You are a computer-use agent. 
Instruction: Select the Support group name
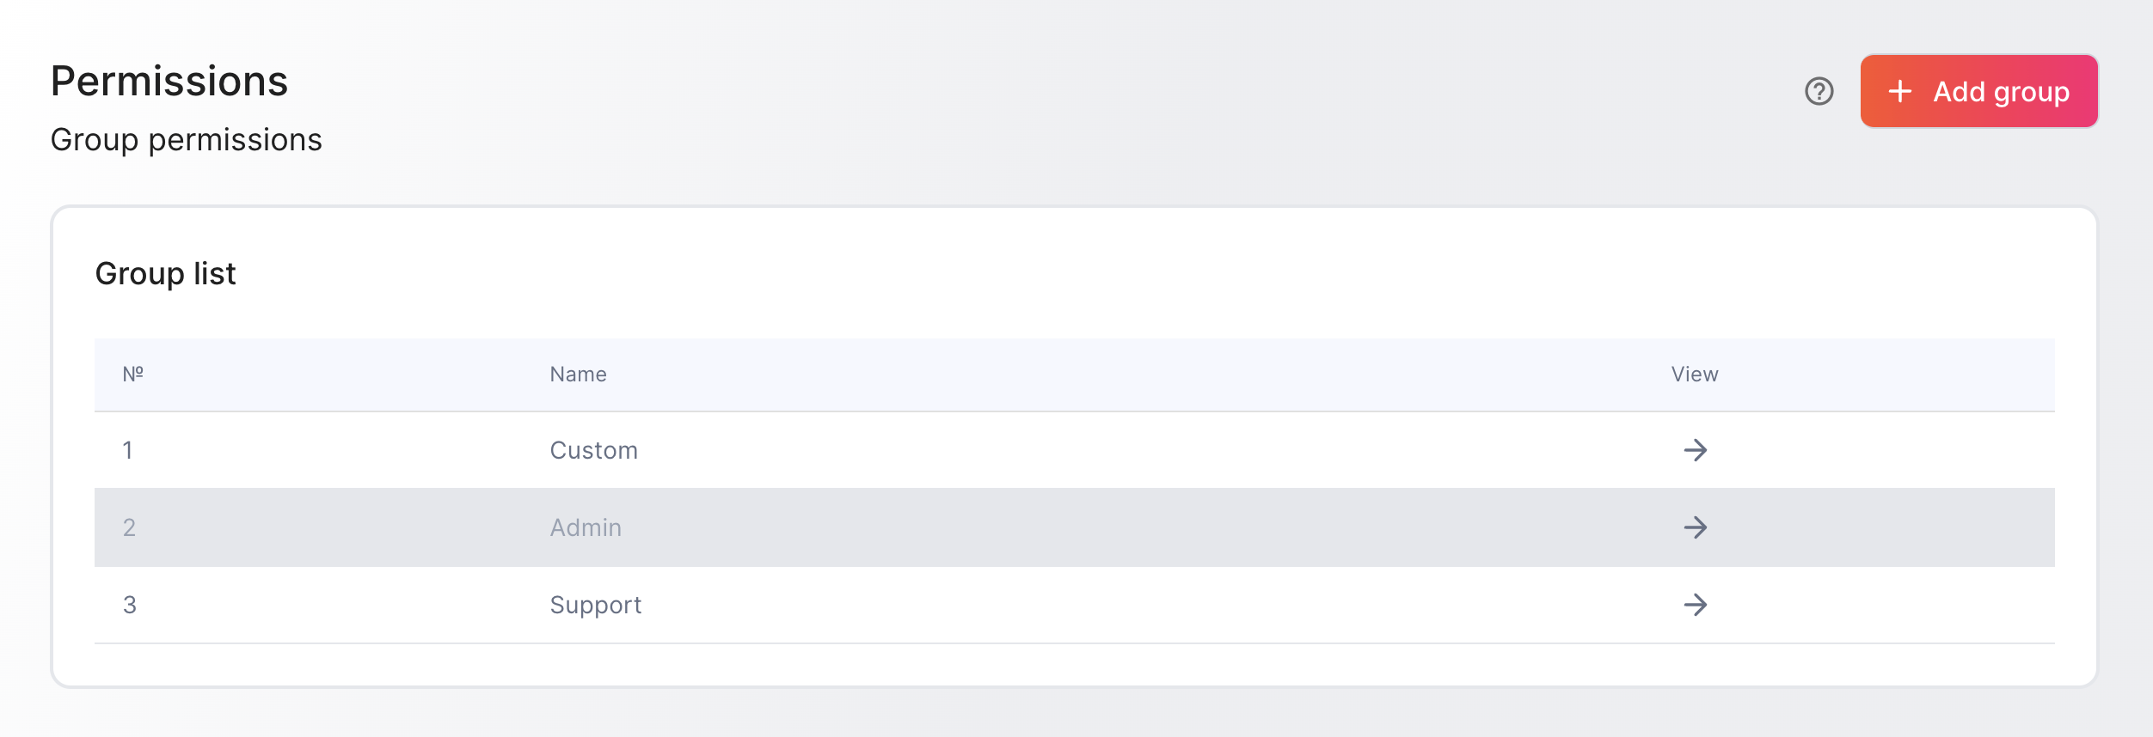(595, 606)
